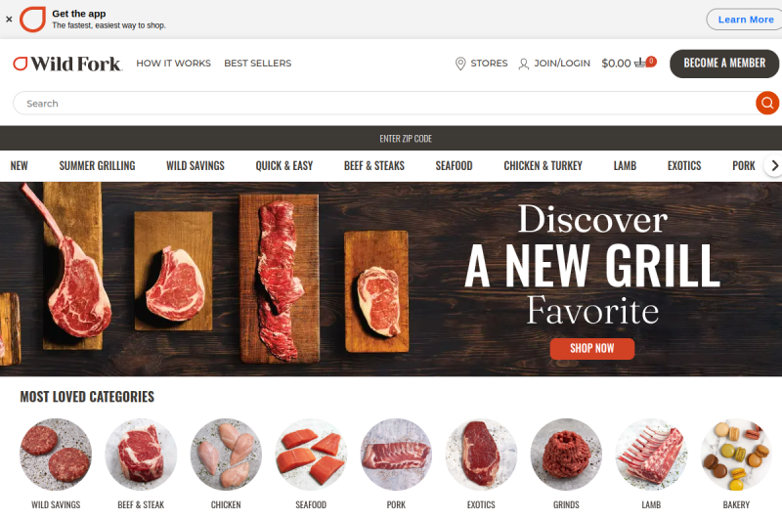Open the shopping cart basket icon
This screenshot has height=521, width=782.
tap(640, 64)
